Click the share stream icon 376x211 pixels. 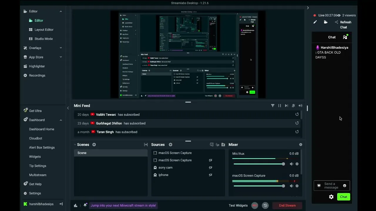[x=336, y=22]
